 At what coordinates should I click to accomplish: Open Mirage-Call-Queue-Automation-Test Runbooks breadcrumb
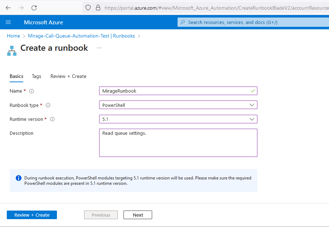(81, 36)
